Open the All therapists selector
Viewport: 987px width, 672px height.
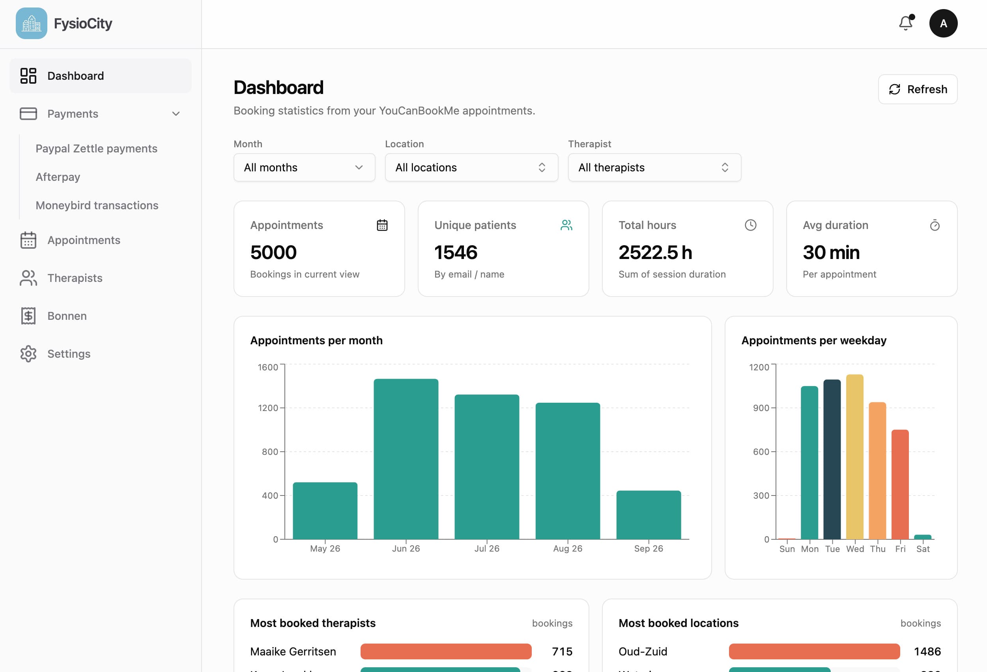[654, 167]
